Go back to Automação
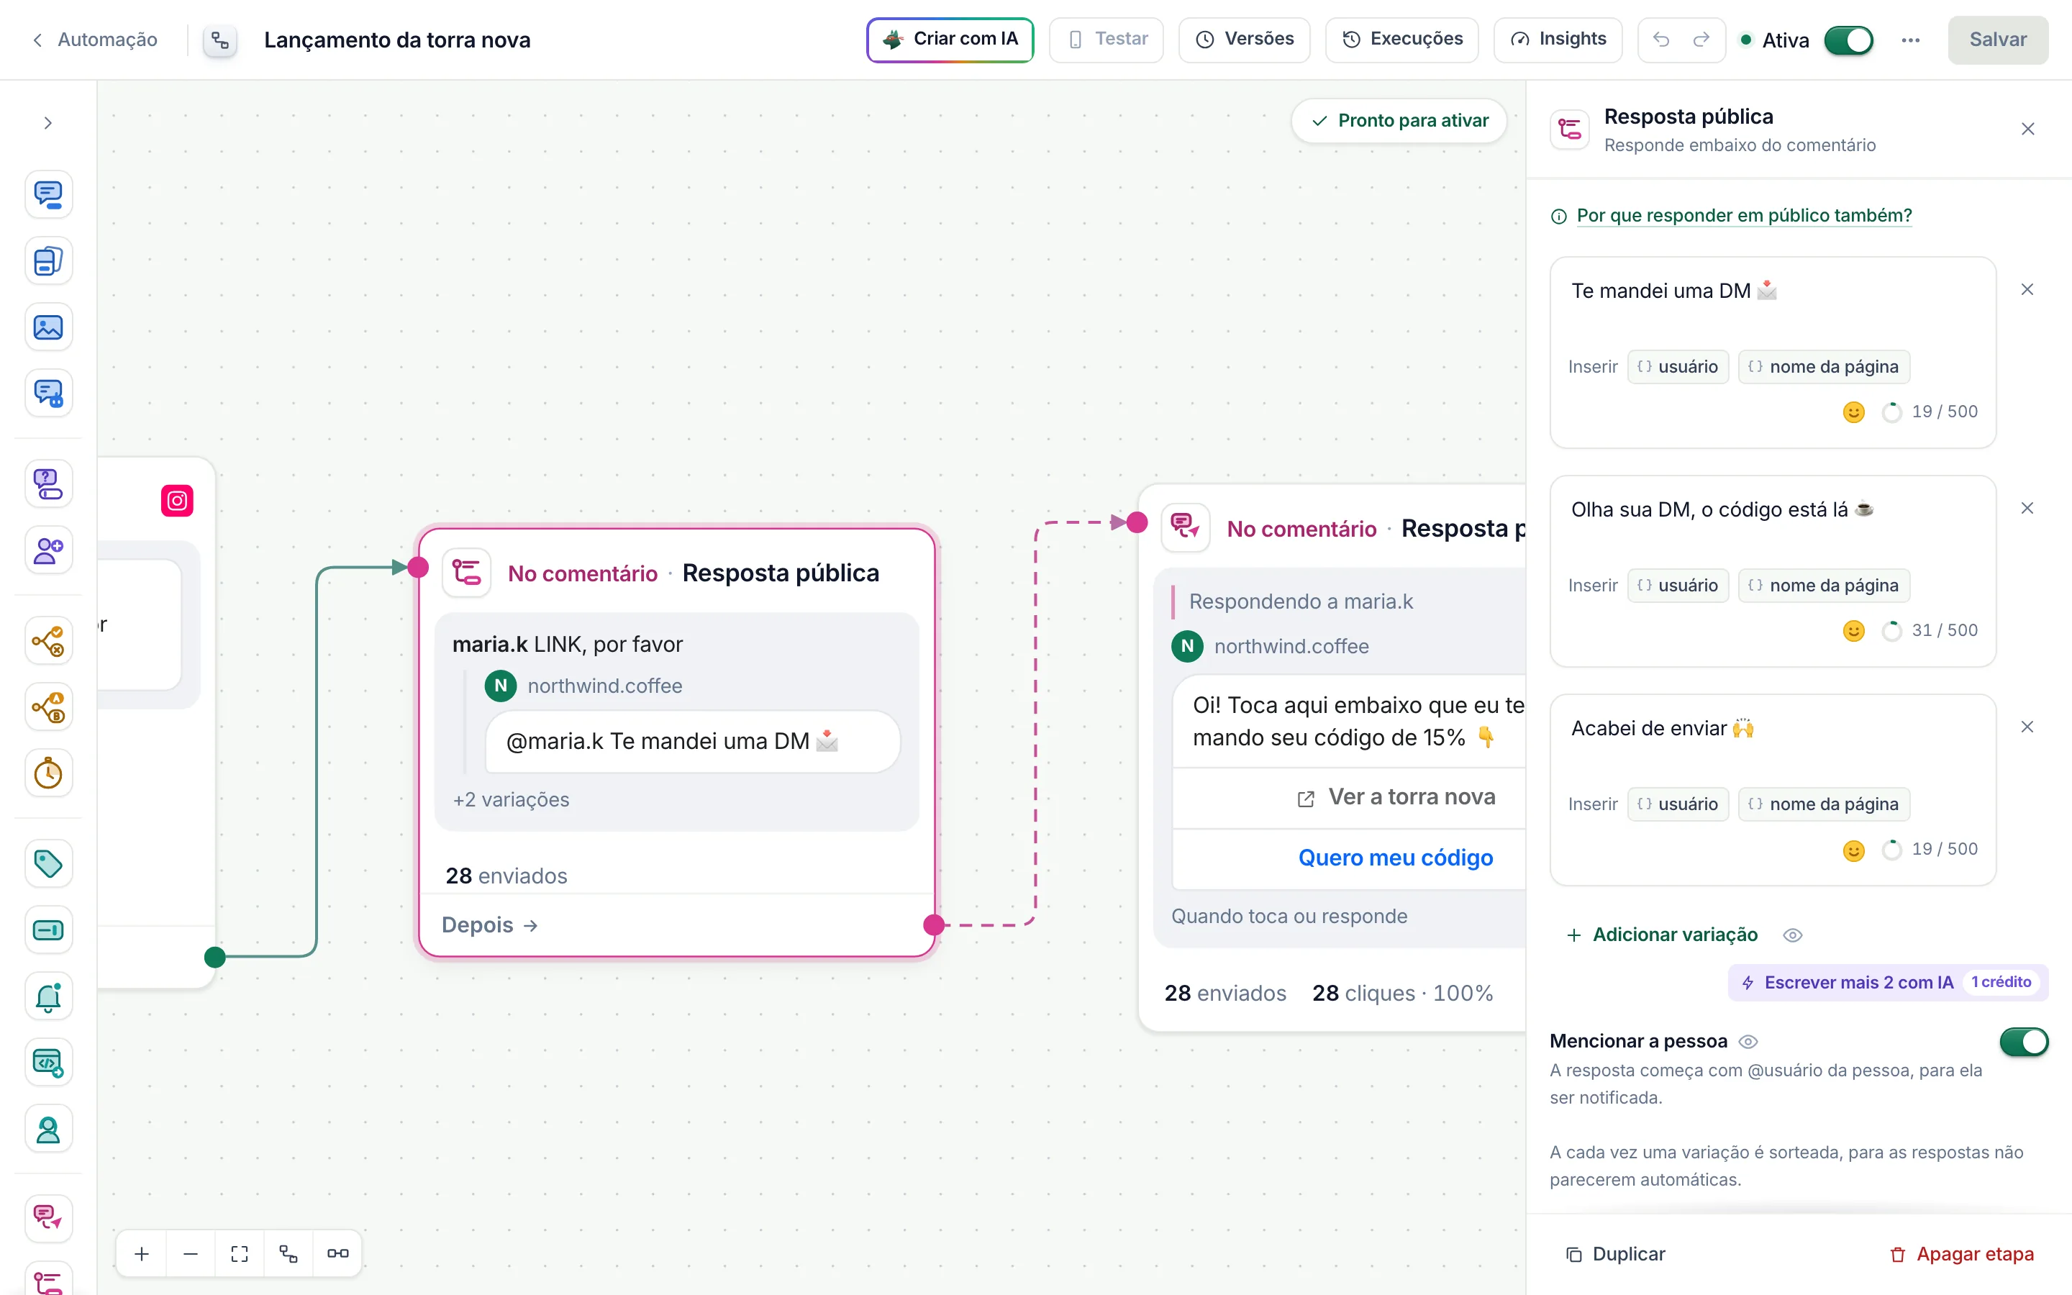 coord(95,40)
